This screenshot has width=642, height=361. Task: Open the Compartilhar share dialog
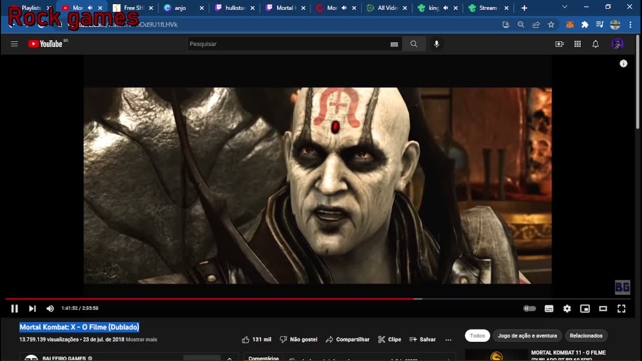(x=348, y=339)
